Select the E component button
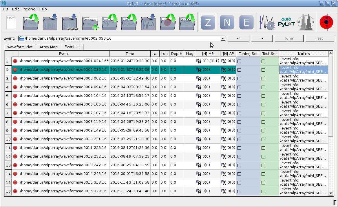338x207 pixels. (246, 23)
